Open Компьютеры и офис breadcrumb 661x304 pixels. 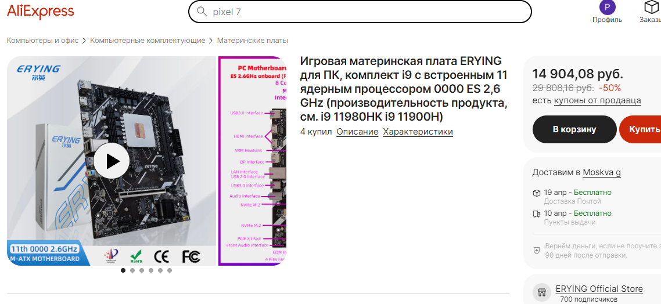tap(42, 41)
